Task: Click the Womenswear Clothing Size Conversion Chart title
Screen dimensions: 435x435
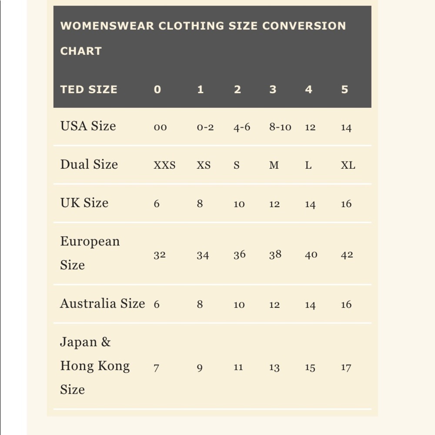Action: tap(203, 38)
